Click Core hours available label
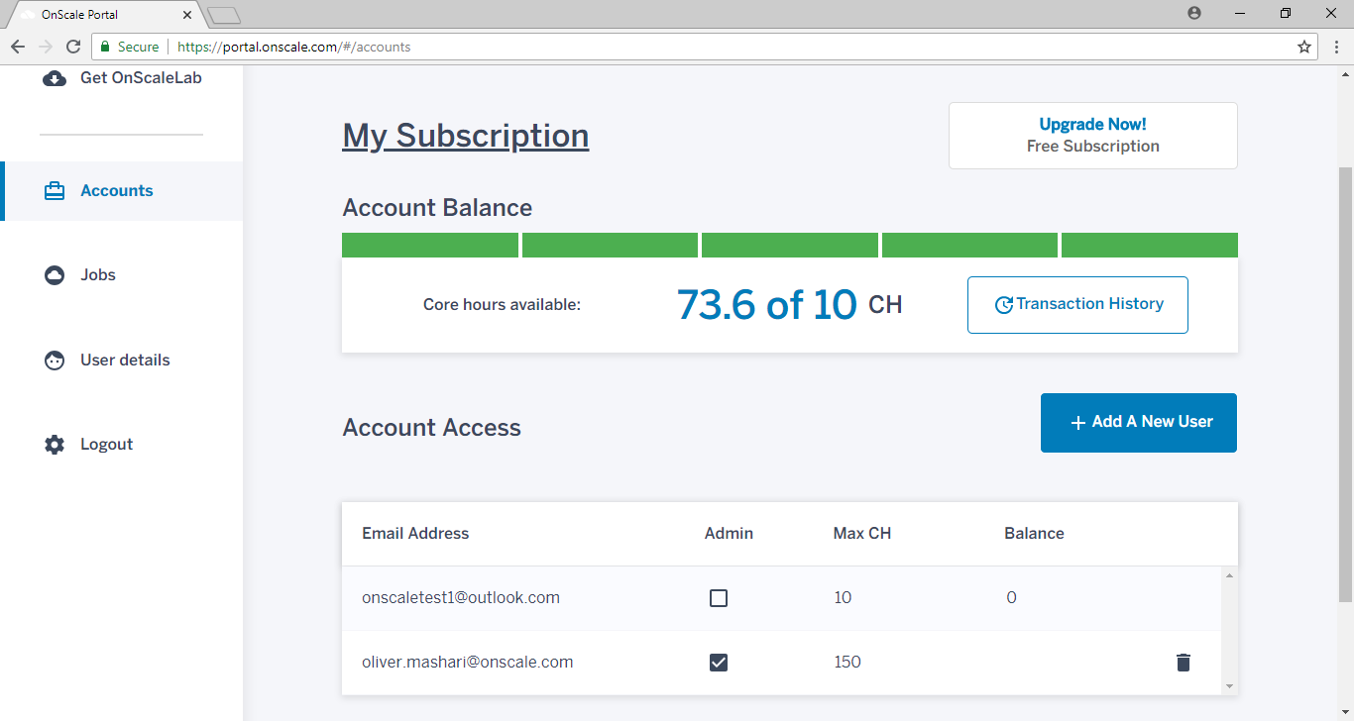 502,305
